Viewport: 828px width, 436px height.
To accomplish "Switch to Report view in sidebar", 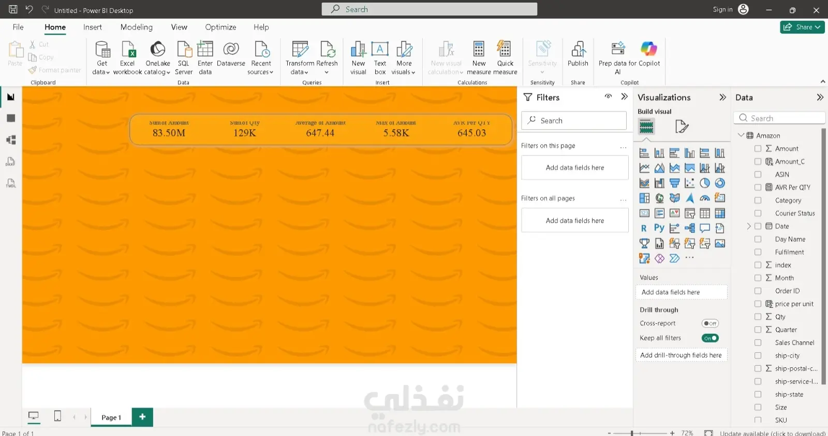I will pyautogui.click(x=11, y=97).
